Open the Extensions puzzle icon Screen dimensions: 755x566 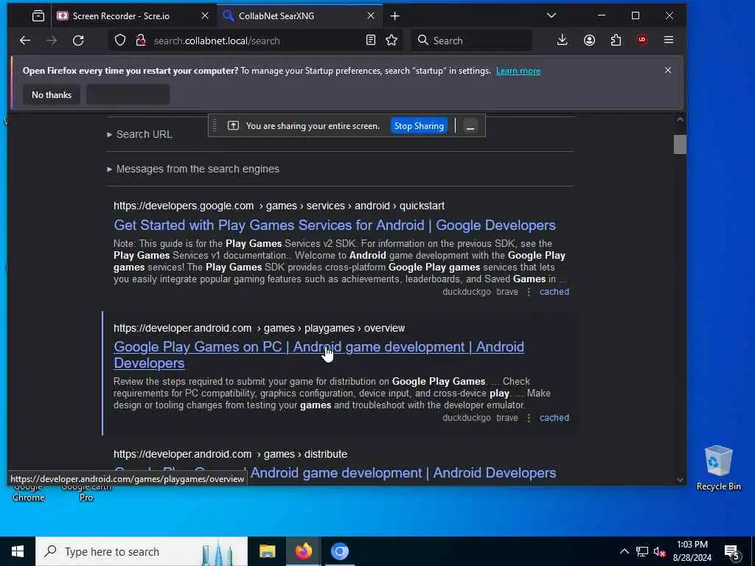[x=616, y=41]
